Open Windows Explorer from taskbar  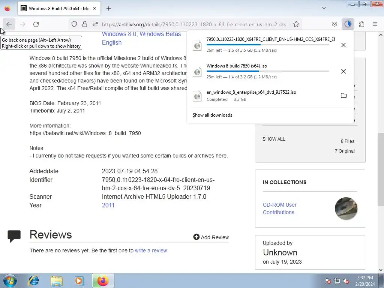pyautogui.click(x=57, y=280)
